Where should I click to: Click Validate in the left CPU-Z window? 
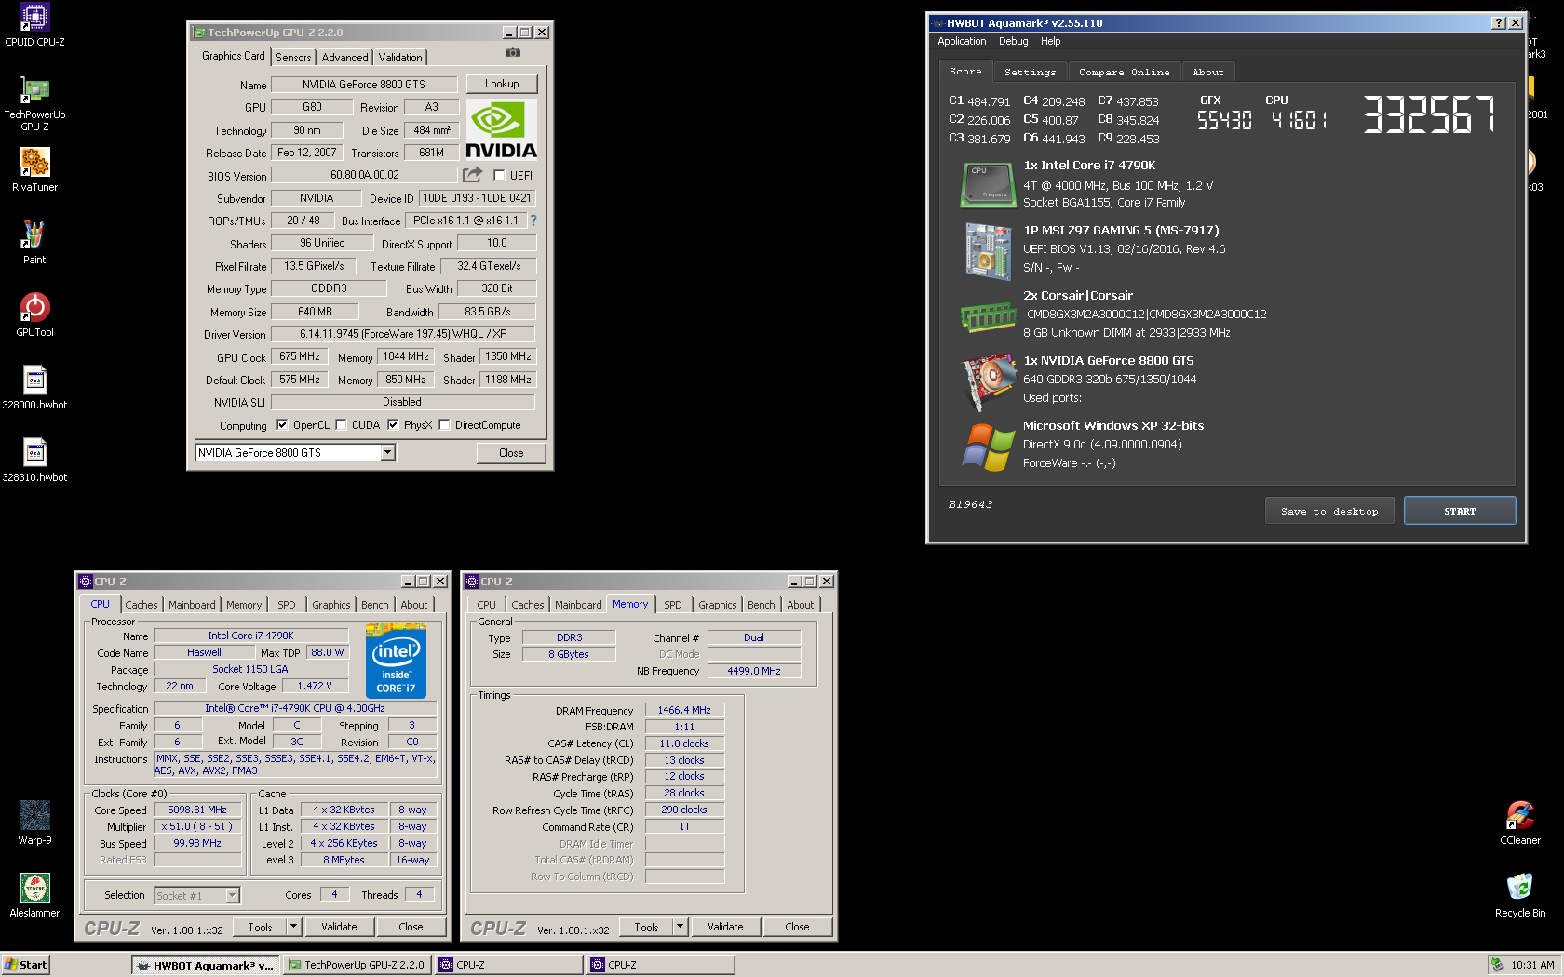[339, 927]
